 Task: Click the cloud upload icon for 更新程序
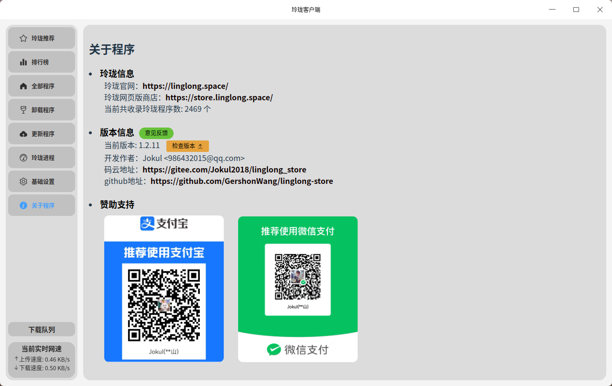point(23,134)
